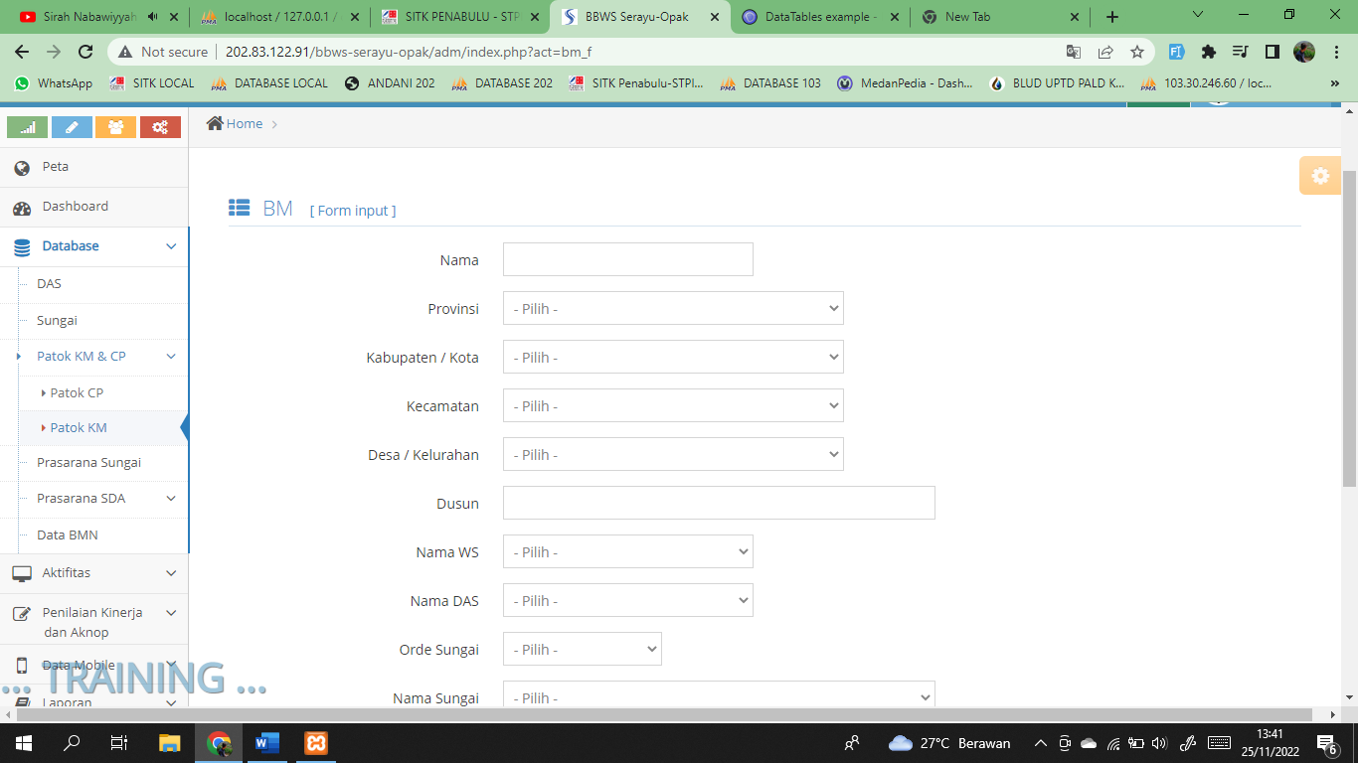
Task: Bookmark page with the star icon
Action: [x=1137, y=52]
